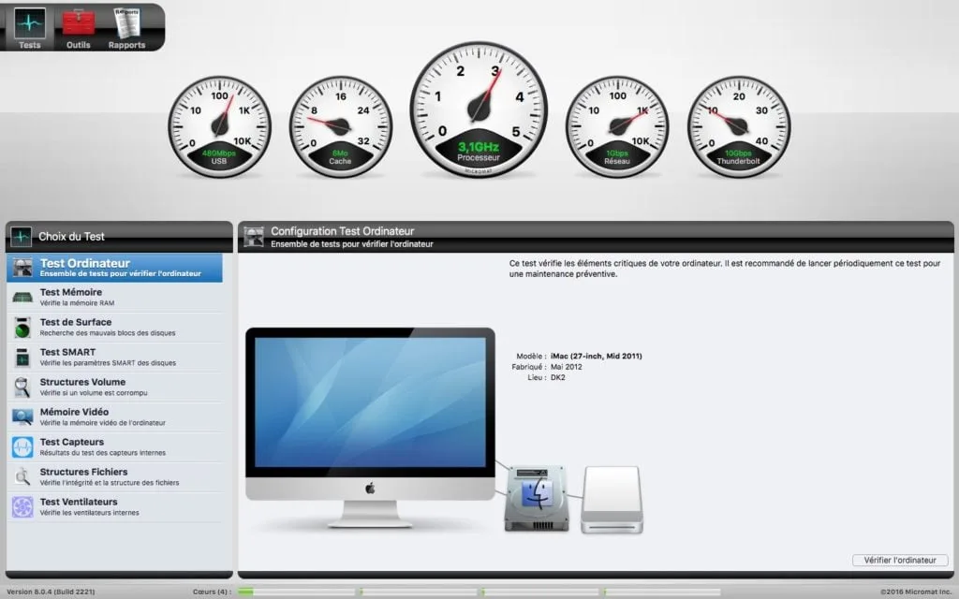Click the Thunderbolt speed gauge
The image size is (959, 599).
coord(739,123)
